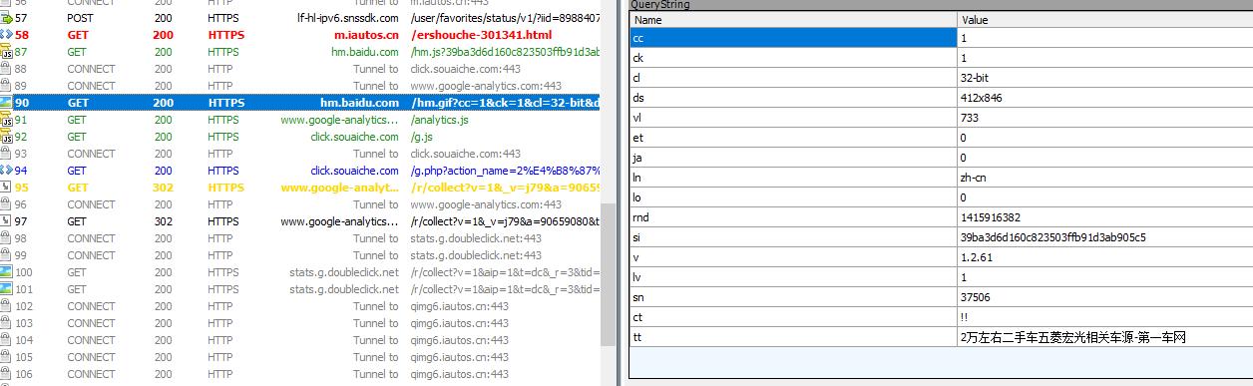
Task: Click the si value 39ba3d6d160c823503ffb91d3ab905c5
Action: pyautogui.click(x=1052, y=237)
